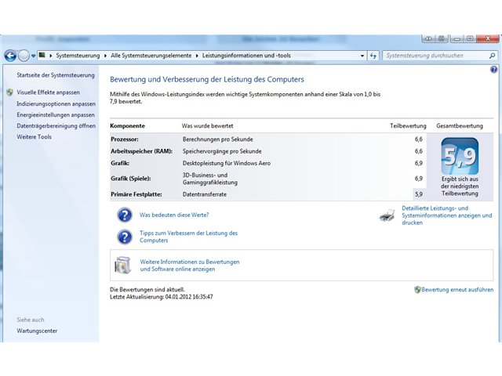The height and width of the screenshot is (376, 502).
Task: Select the Arbeitsspeicher (RAM): row label
Action: [x=141, y=151]
